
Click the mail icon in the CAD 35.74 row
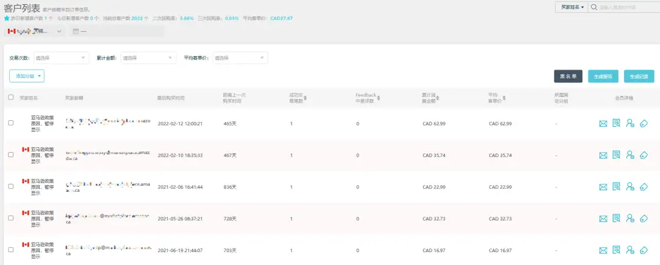pos(603,155)
